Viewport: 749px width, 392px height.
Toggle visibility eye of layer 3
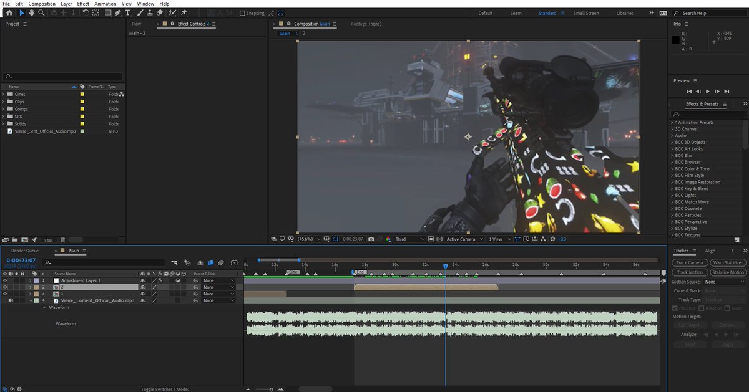[5, 294]
